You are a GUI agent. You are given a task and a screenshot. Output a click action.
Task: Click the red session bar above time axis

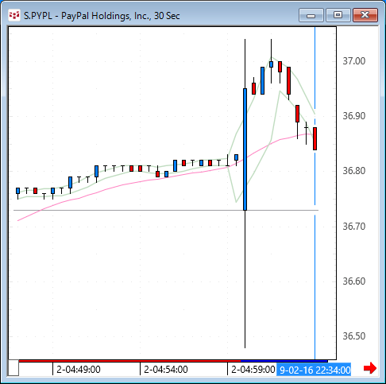coord(129,361)
